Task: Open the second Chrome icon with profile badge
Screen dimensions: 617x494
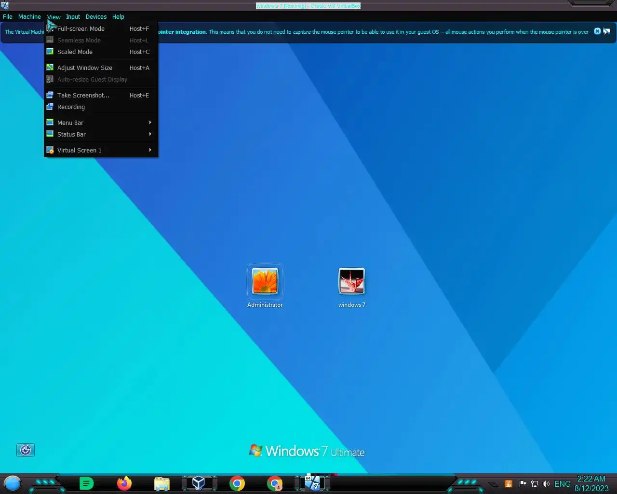Action: [274, 483]
